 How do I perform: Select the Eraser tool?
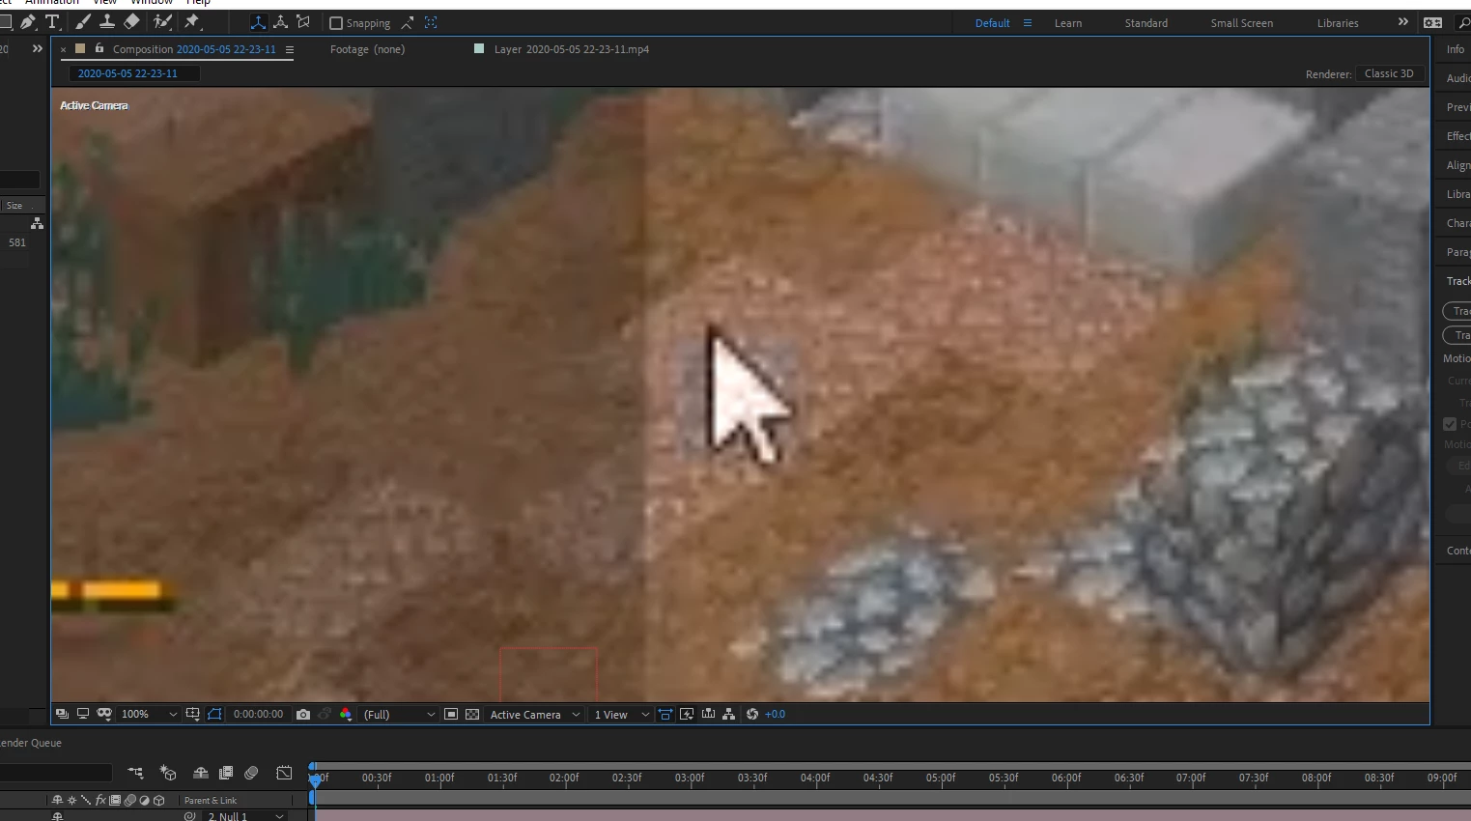click(x=132, y=21)
